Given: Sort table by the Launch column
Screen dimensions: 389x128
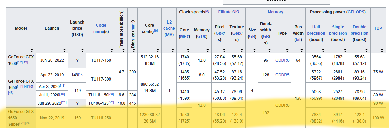Looking at the screenshot, I should click(64, 50).
